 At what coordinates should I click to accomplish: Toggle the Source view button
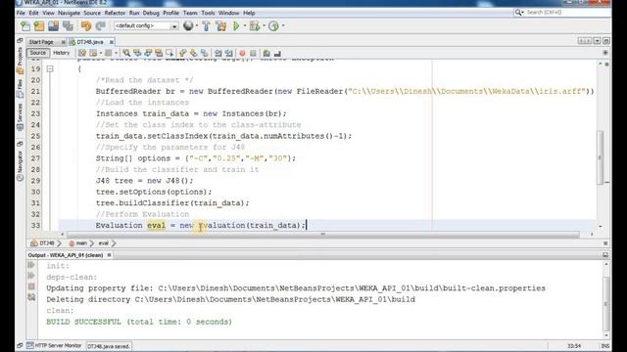[x=37, y=53]
